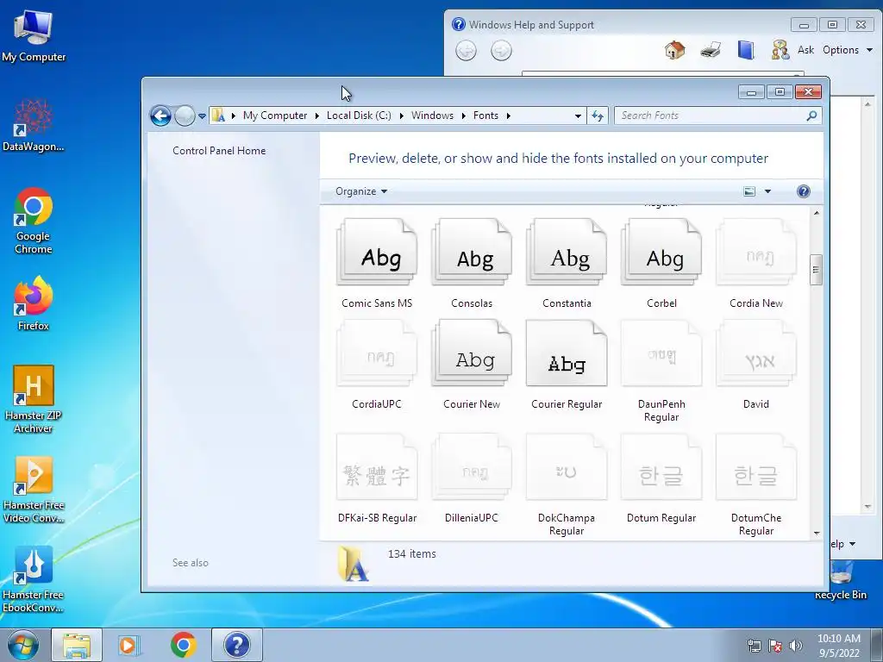Expand the address bar history dropdown
883x662 pixels.
click(578, 116)
